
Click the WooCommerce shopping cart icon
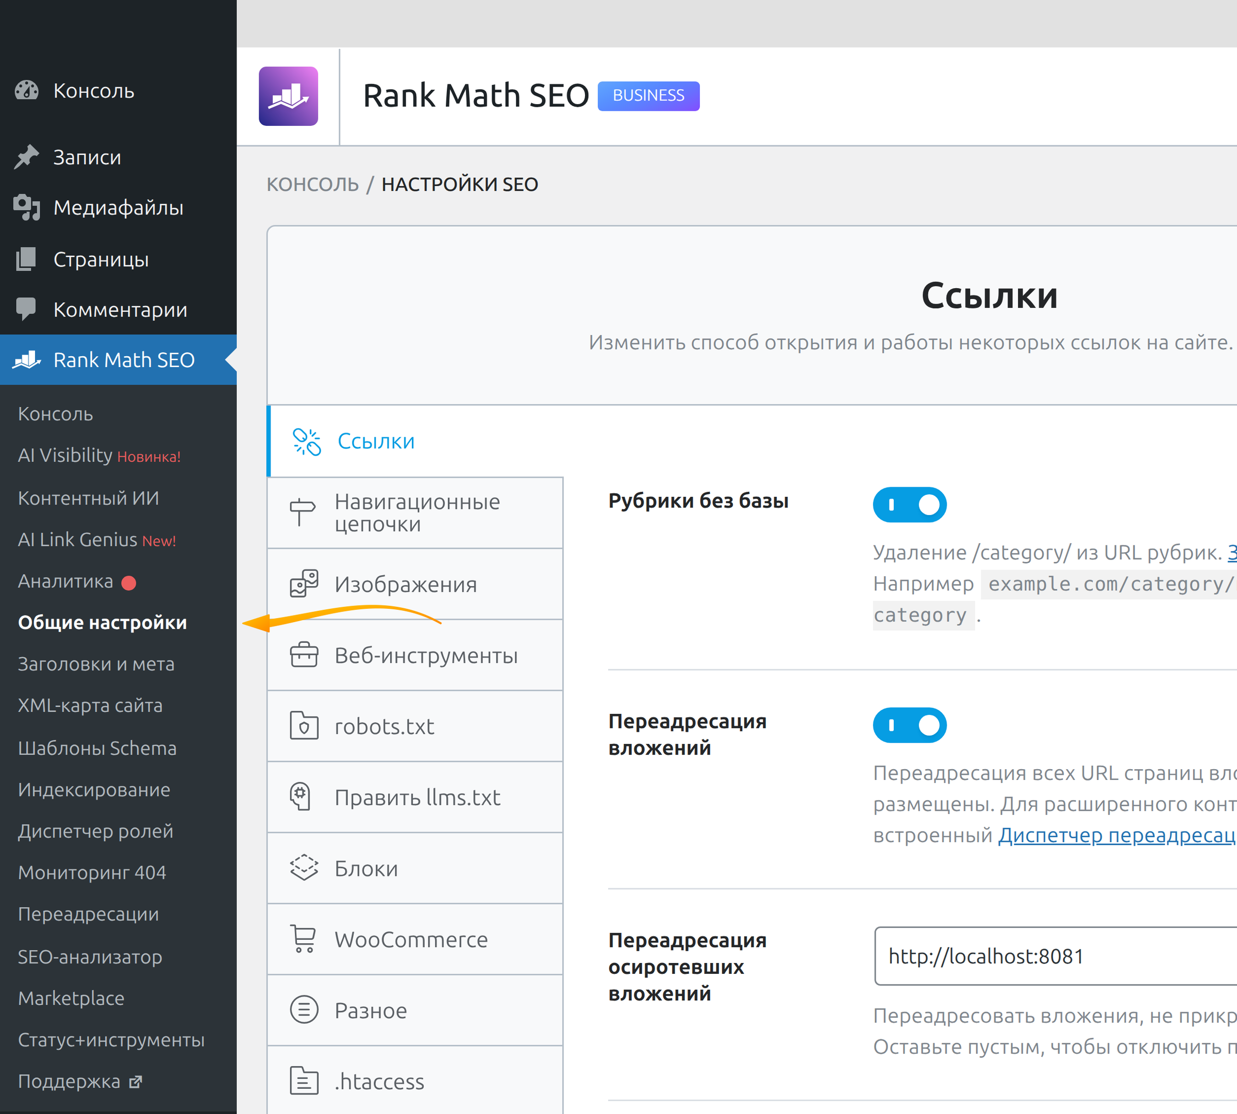pos(303,939)
